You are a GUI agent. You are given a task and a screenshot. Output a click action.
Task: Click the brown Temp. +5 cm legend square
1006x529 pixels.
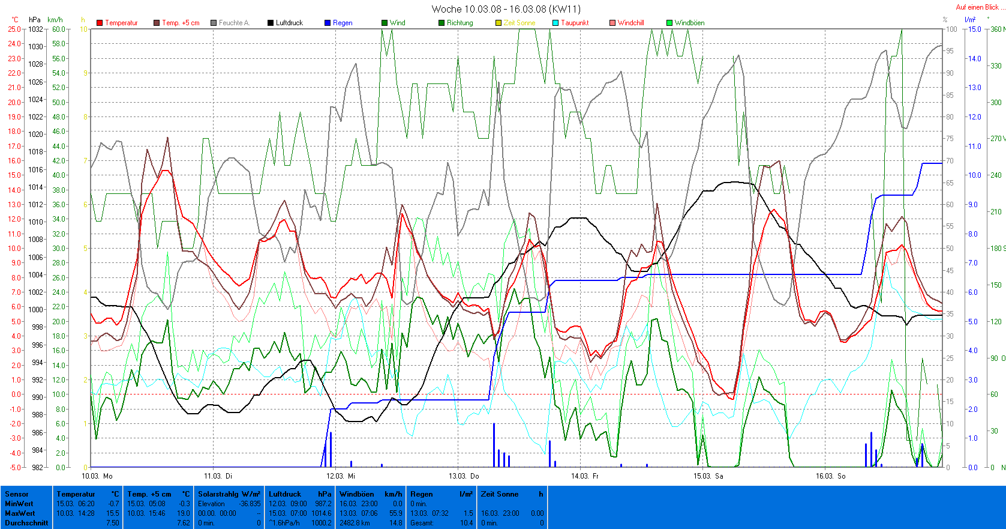click(157, 23)
